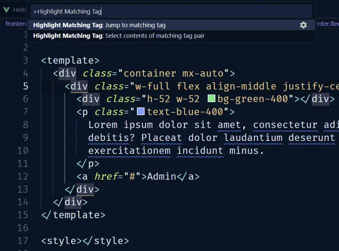Place cursor on opening template tag

tap(70, 60)
